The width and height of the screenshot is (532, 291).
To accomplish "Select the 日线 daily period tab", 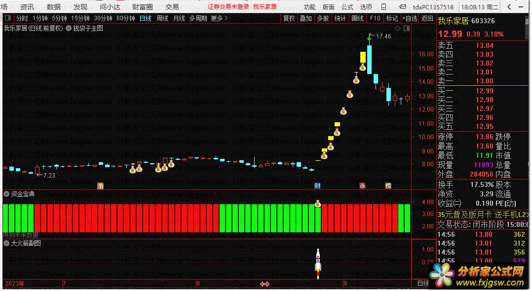I will point(146,18).
